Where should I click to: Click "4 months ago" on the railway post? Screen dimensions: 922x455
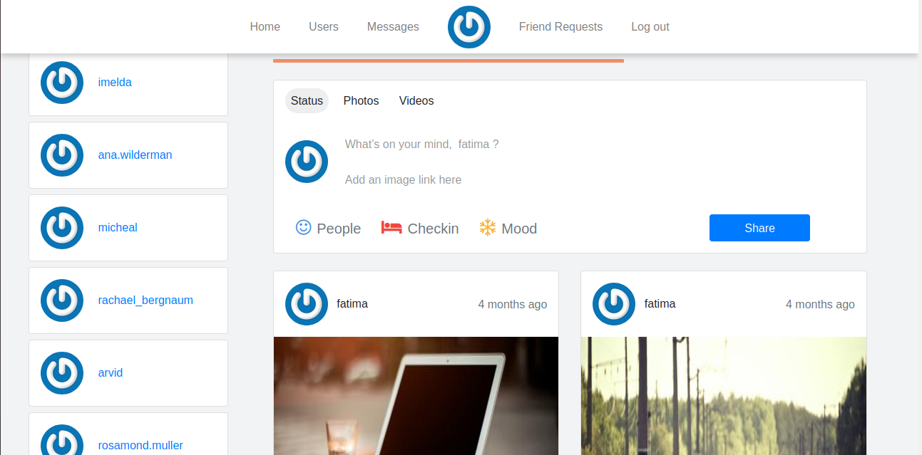coord(820,304)
